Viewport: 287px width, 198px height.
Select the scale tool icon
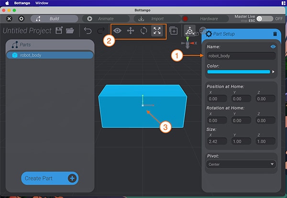[157, 31]
